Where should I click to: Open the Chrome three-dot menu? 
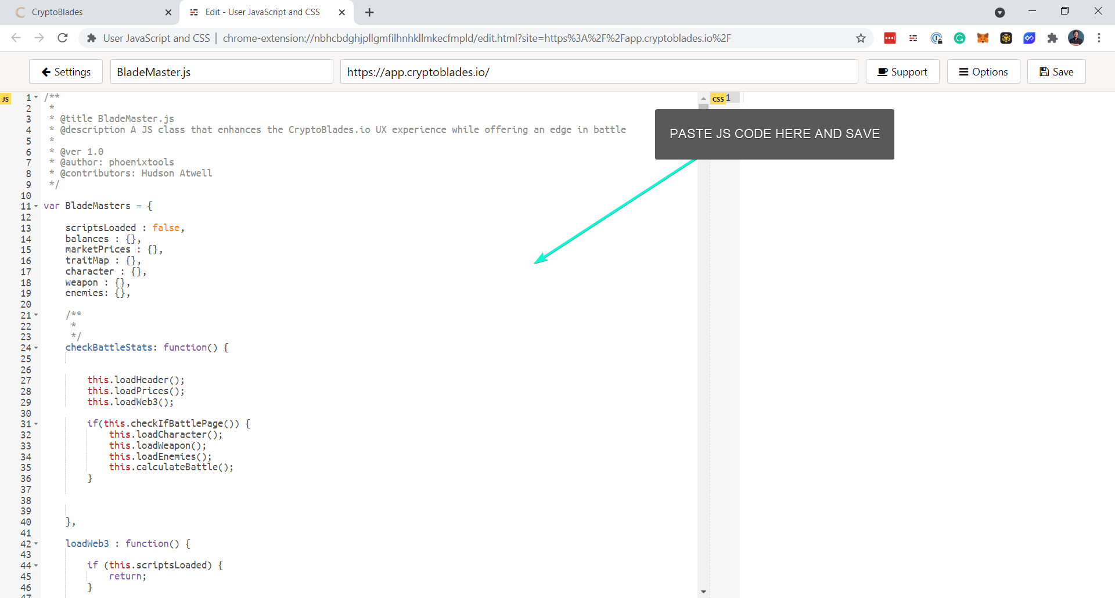(1099, 38)
